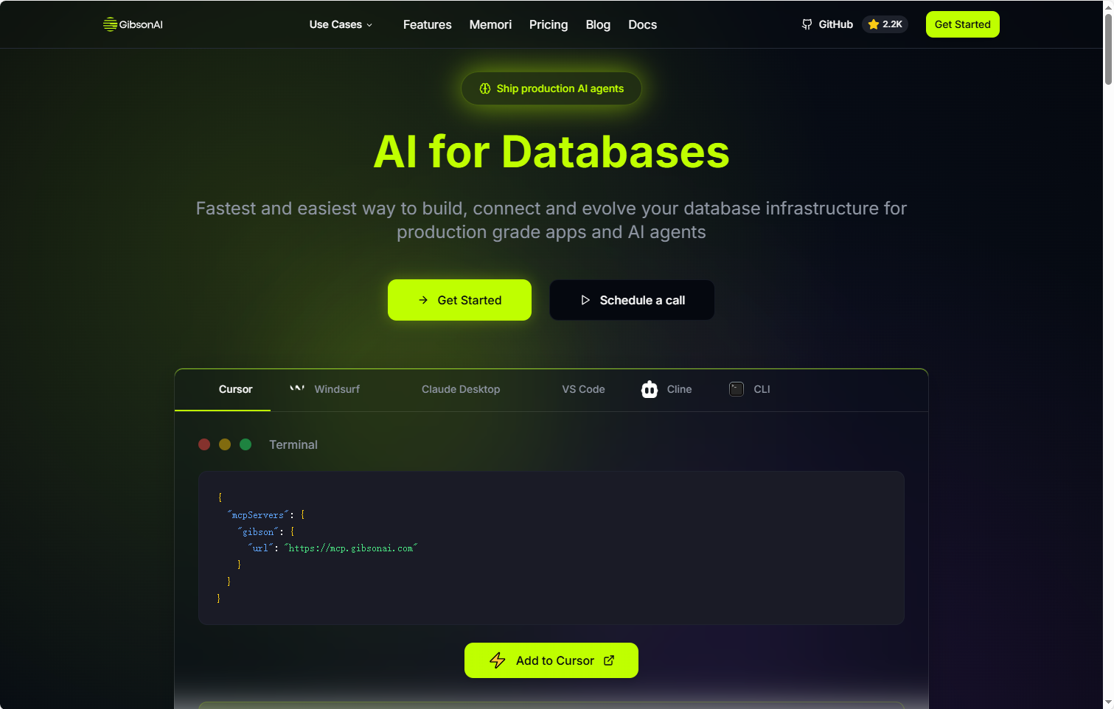This screenshot has width=1114, height=709.
Task: Select the VS Code tab
Action: tap(583, 389)
